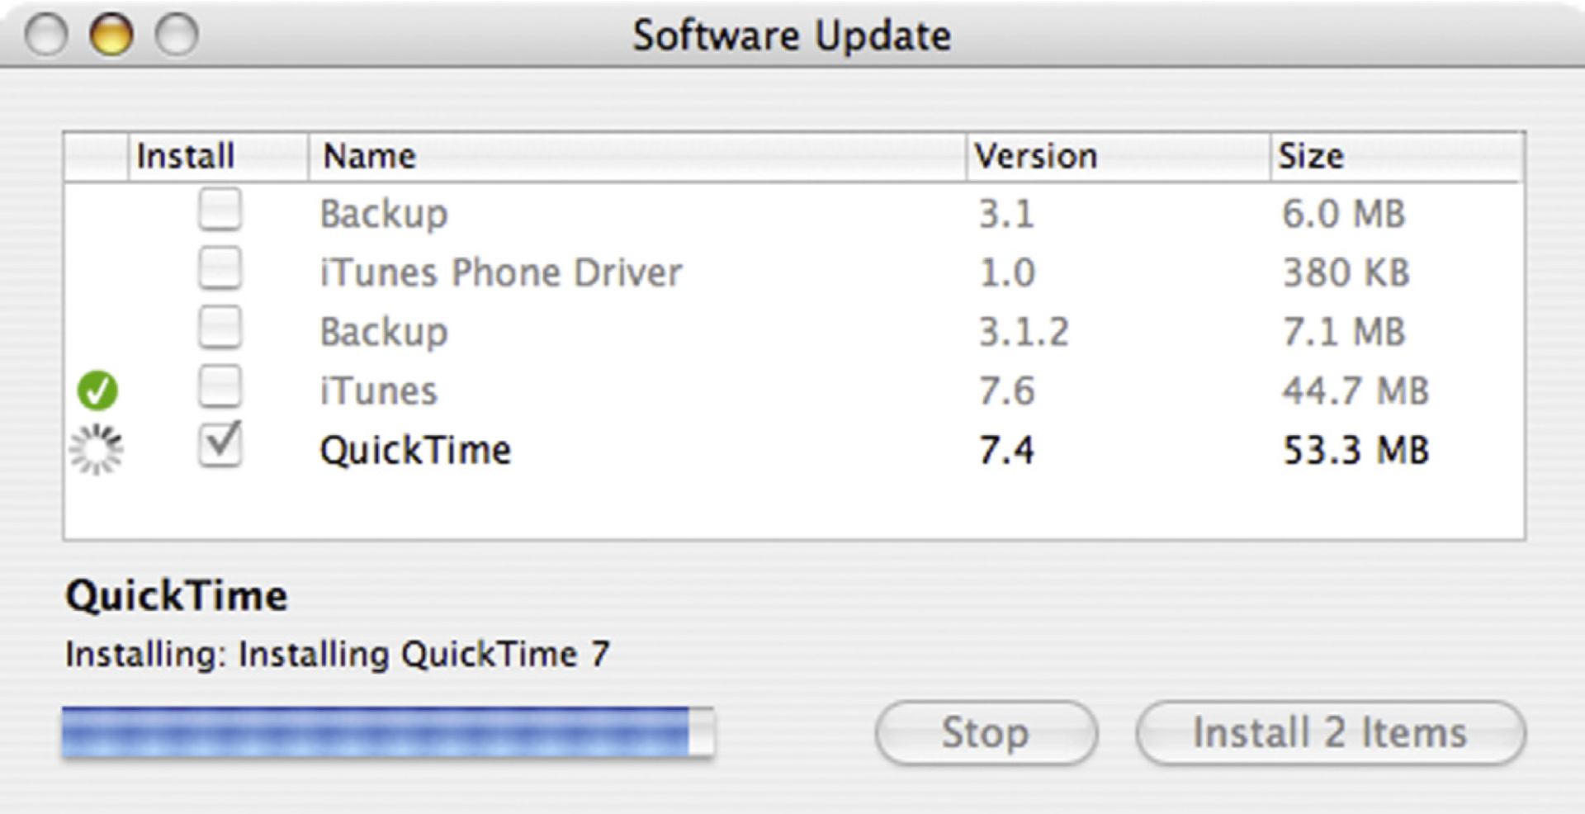Viewport: 1585px width, 814px height.
Task: Uncheck the QuickTime install checkbox
Action: (220, 445)
